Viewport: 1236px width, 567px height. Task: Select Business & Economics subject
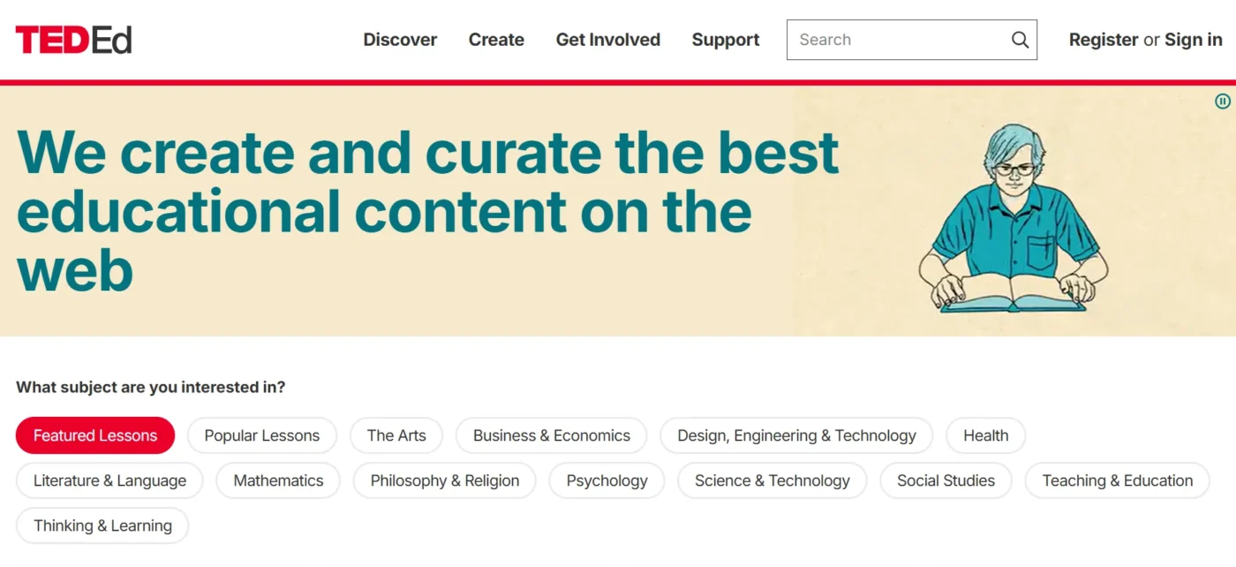(x=552, y=435)
